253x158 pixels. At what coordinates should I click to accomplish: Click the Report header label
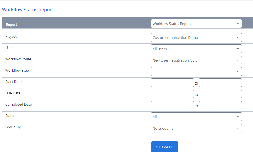pyautogui.click(x=11, y=24)
